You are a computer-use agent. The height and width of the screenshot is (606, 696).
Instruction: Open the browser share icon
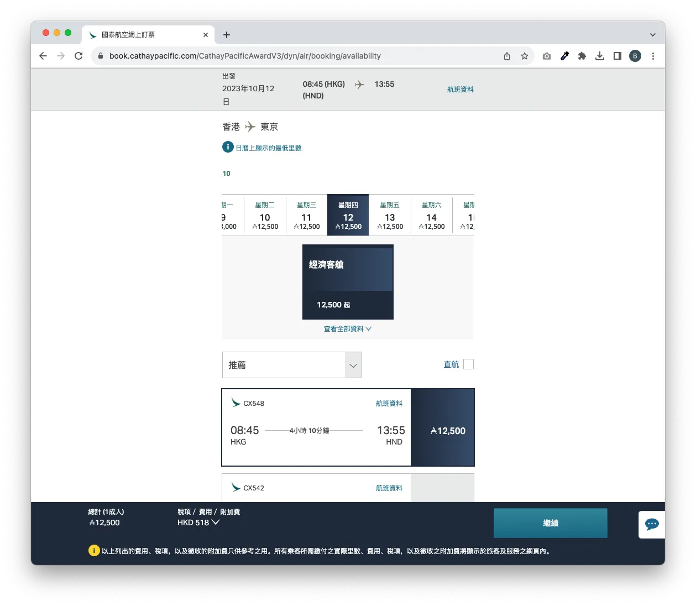(x=507, y=56)
